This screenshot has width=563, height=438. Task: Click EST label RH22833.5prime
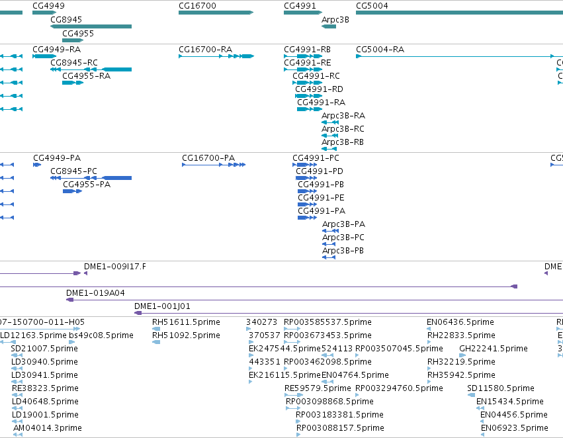[461, 335]
